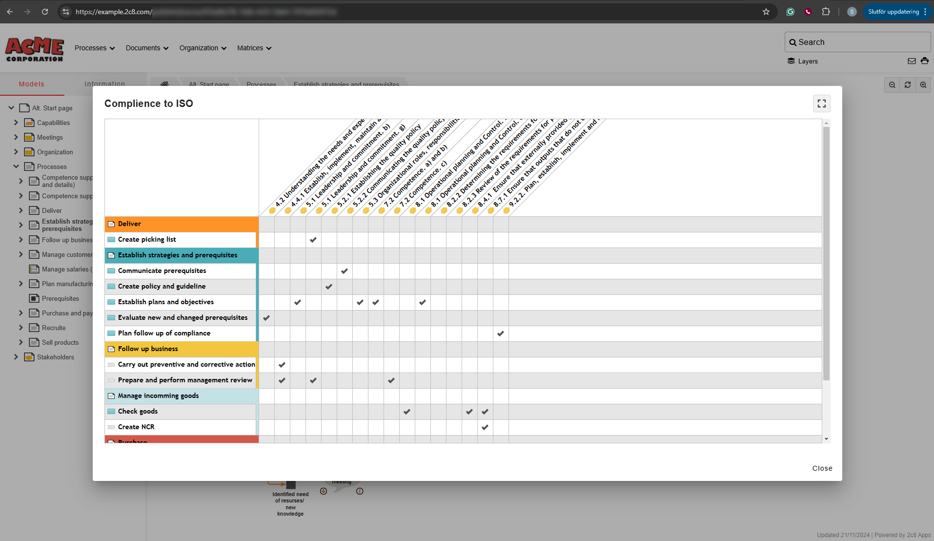
Task: Switch to the Information tab
Action: pyautogui.click(x=104, y=84)
